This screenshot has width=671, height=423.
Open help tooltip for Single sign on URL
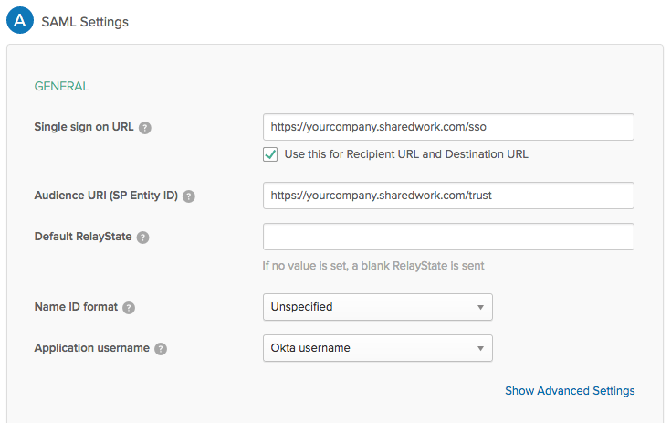[x=145, y=127]
